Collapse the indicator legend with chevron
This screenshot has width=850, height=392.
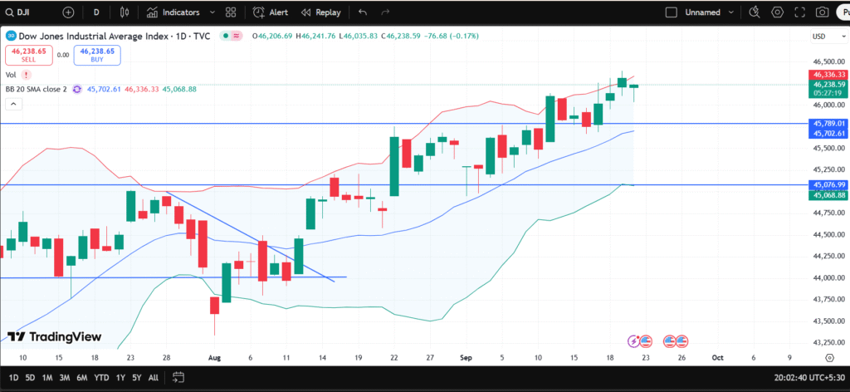pos(13,104)
